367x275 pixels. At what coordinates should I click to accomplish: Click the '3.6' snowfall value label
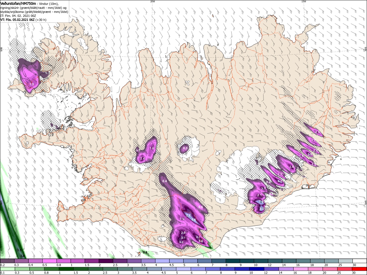tap(201, 241)
